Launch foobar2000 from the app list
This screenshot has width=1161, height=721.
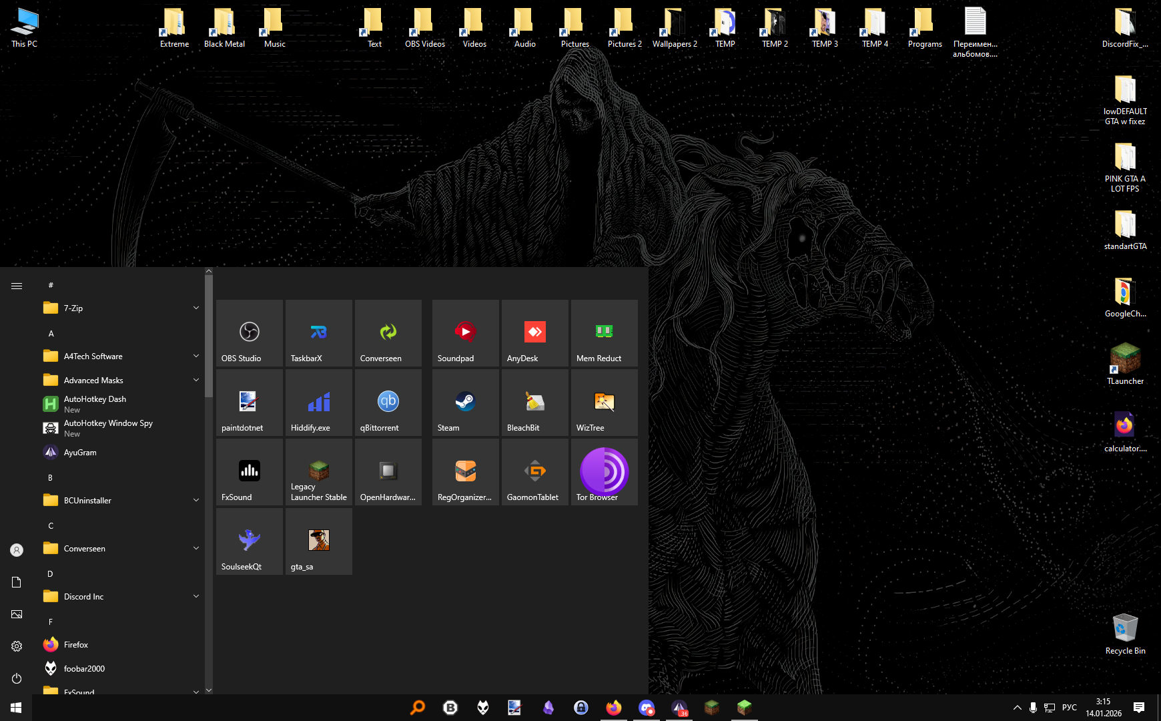(121, 669)
